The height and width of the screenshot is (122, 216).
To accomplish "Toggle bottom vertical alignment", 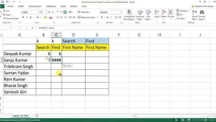I will [x=65, y=12].
